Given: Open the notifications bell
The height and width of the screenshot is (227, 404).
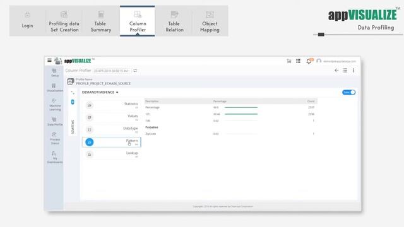Looking at the screenshot, I should coord(309,61).
